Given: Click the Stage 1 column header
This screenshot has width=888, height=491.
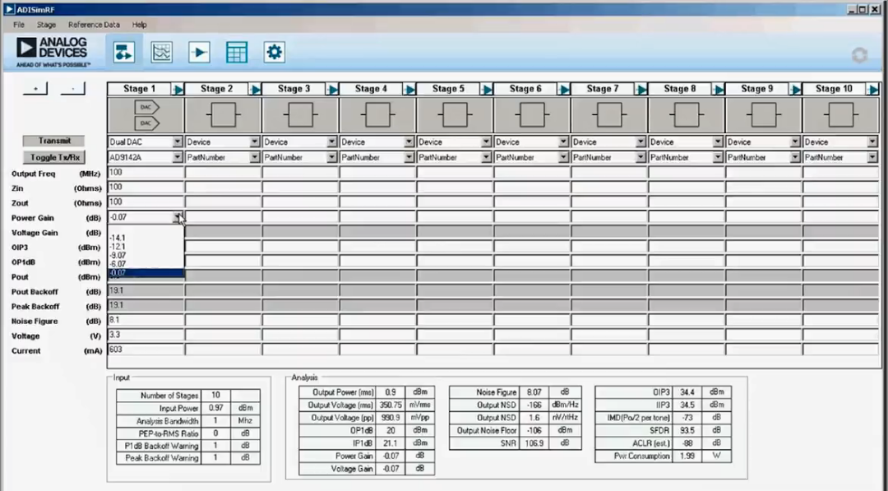Looking at the screenshot, I should (139, 89).
